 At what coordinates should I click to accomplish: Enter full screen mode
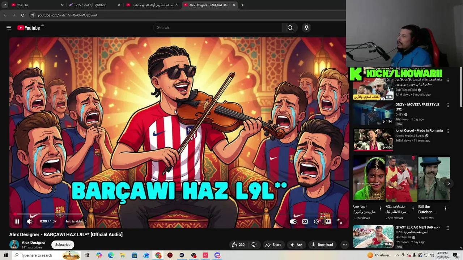pos(340,221)
